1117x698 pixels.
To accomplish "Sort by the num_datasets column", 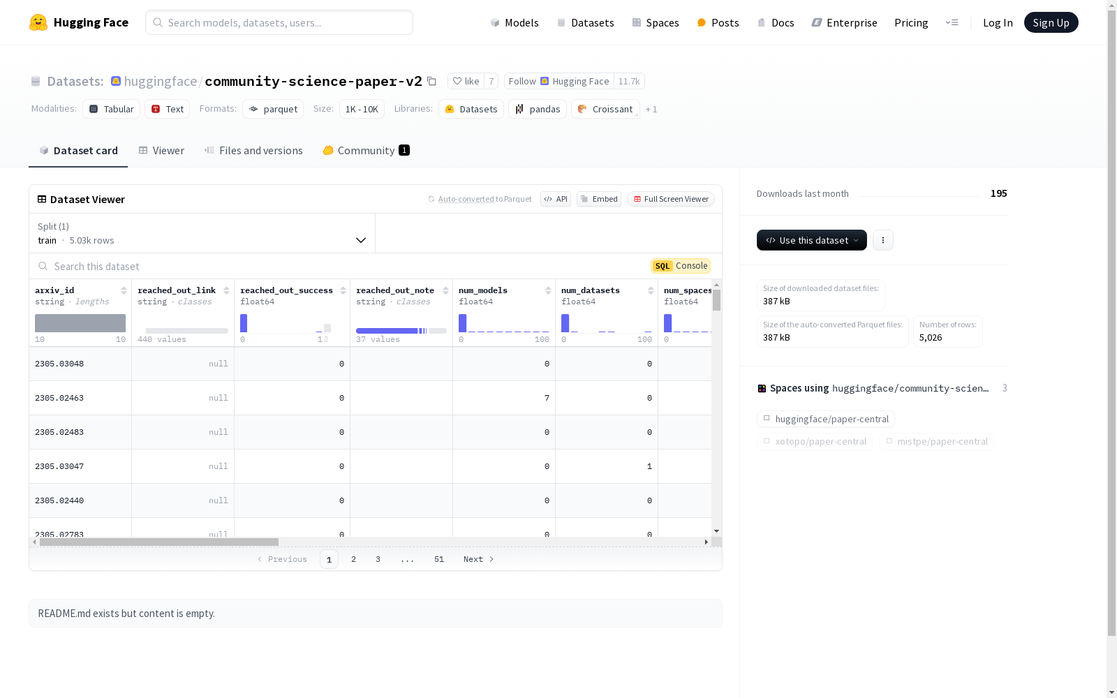I will [651, 290].
